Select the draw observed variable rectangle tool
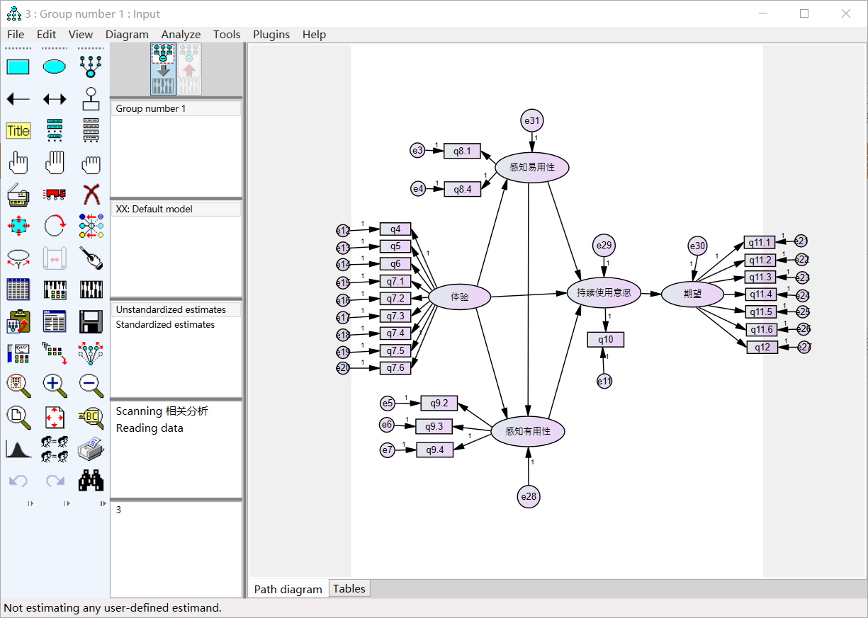The image size is (868, 618). (18, 67)
